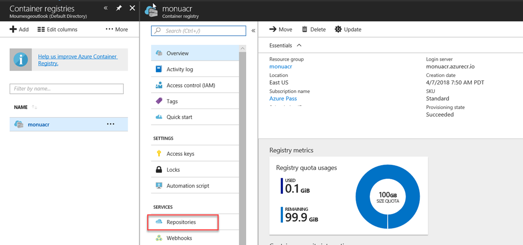Open ellipsis menu for monuacr row

tap(110, 124)
